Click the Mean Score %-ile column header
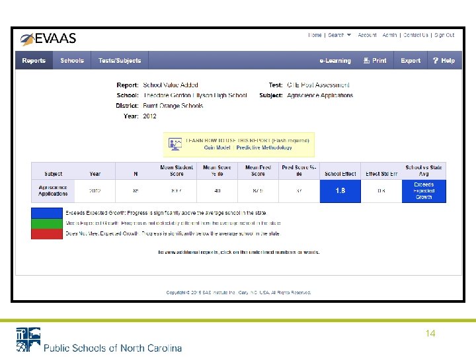476x357 pixels. click(x=217, y=171)
